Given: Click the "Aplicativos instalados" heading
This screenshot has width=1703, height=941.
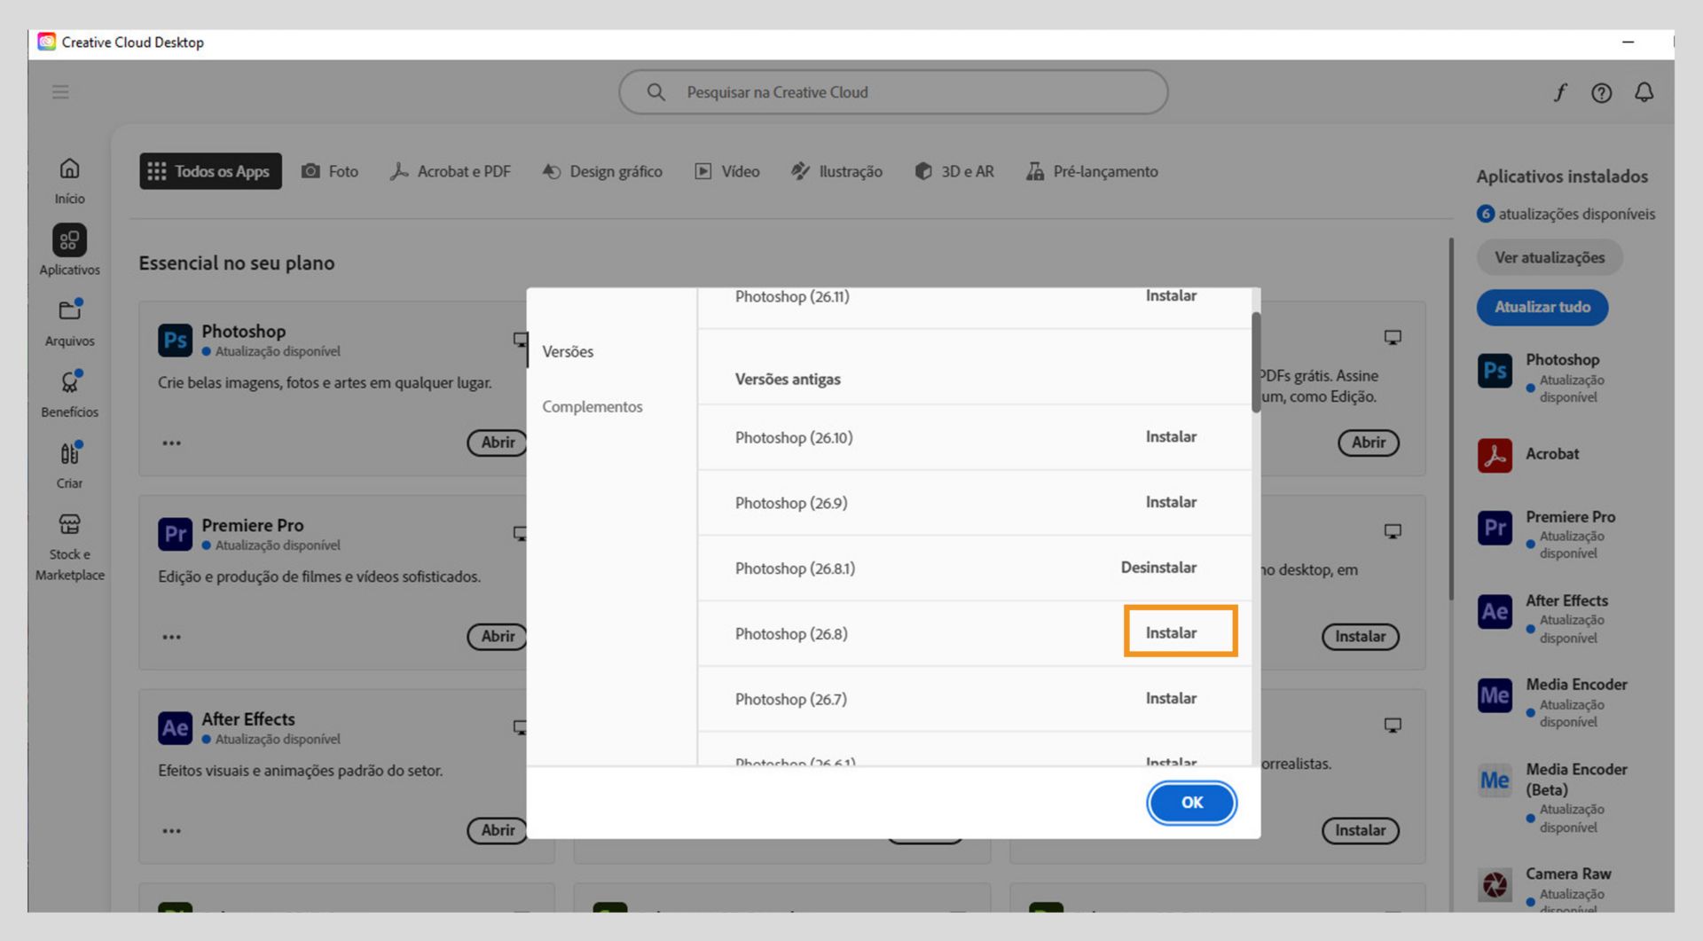Looking at the screenshot, I should (x=1562, y=176).
